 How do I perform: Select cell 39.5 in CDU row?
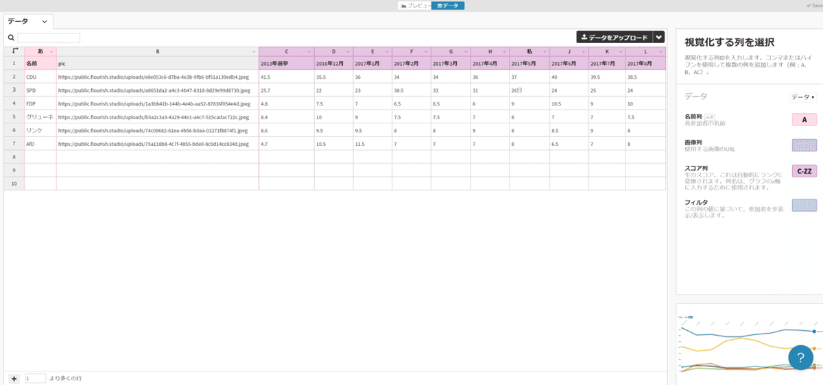coord(606,77)
